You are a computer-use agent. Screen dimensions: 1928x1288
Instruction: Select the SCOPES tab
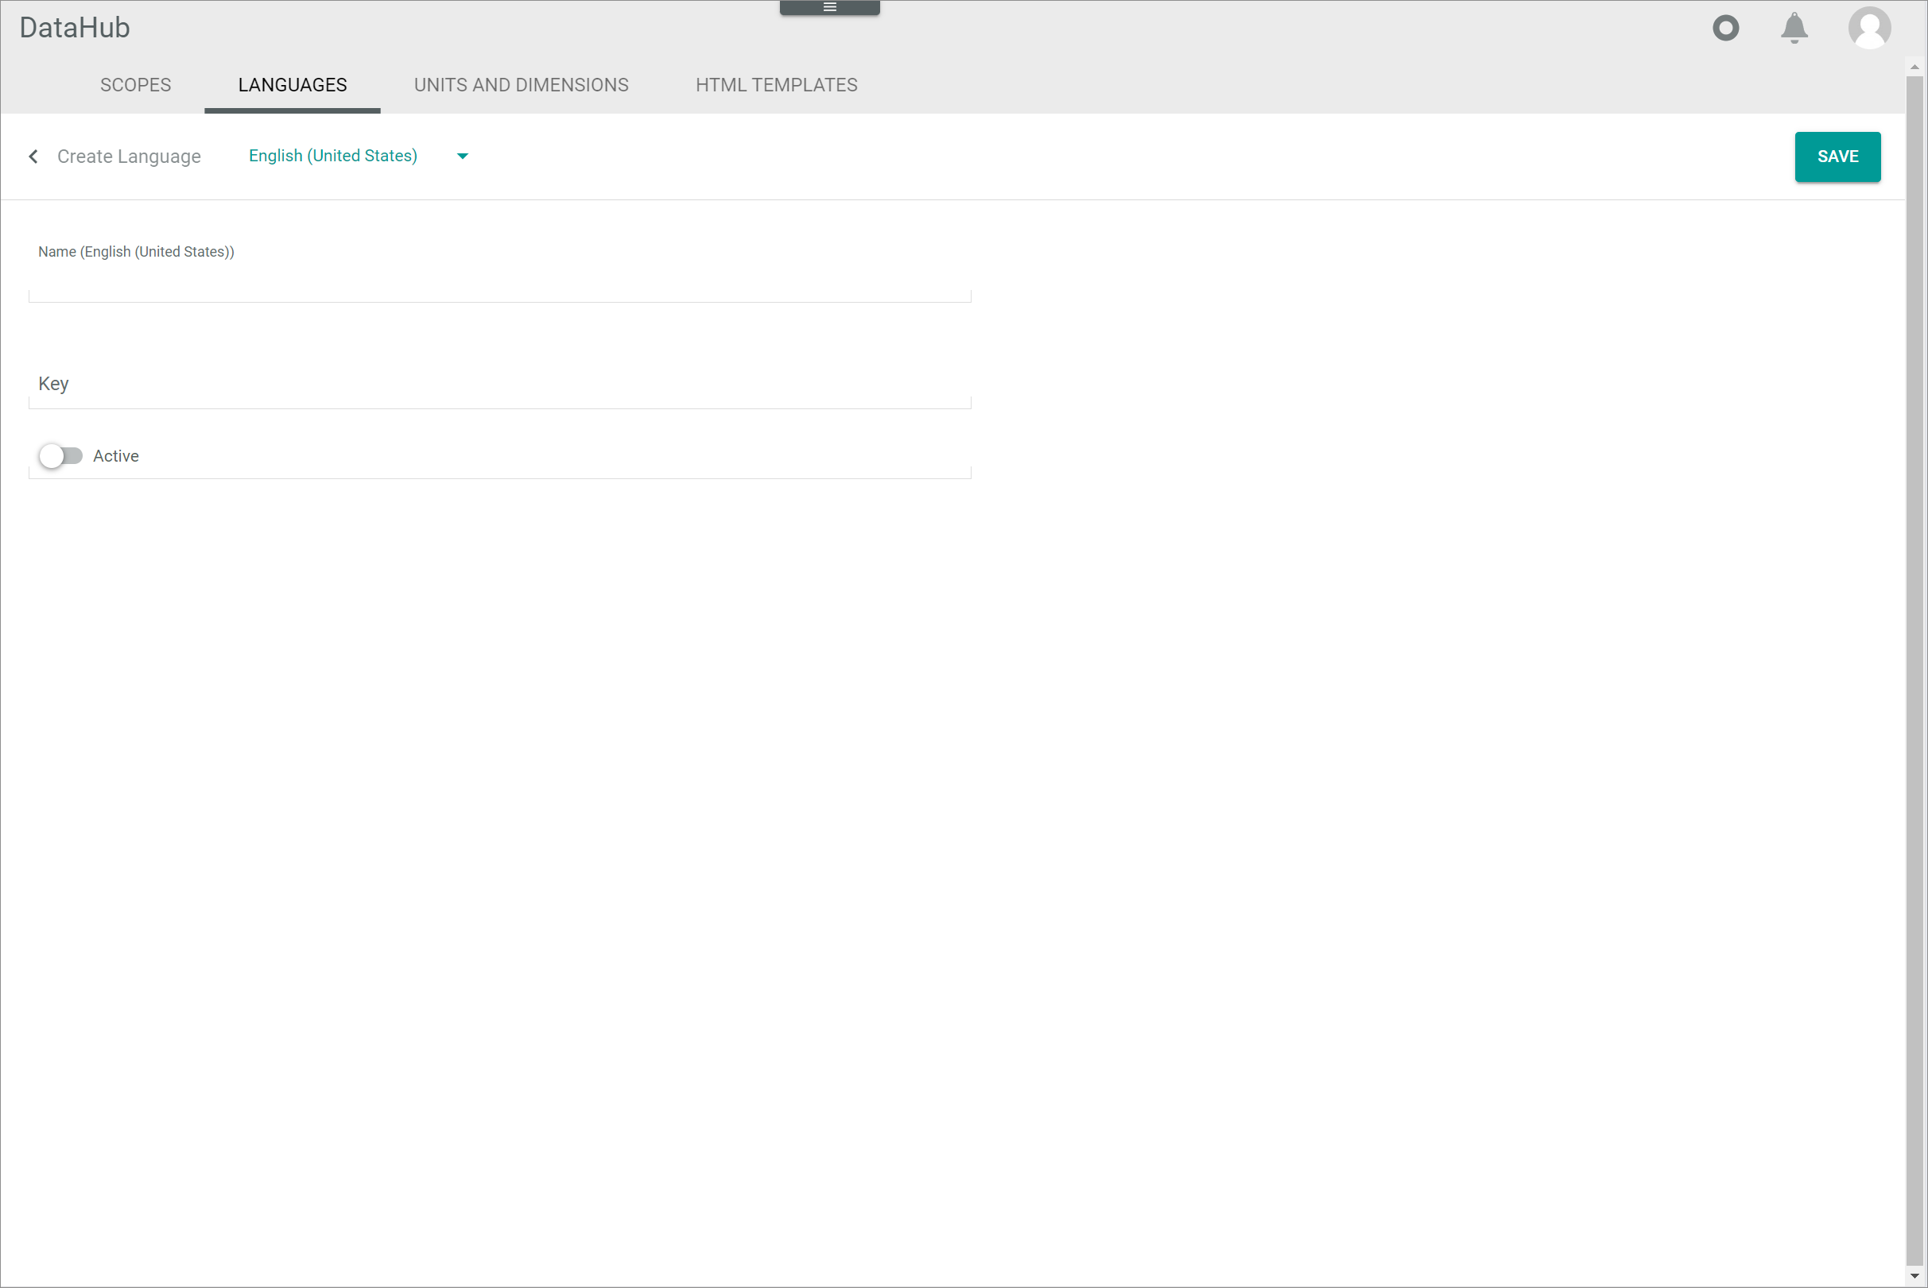tap(135, 85)
